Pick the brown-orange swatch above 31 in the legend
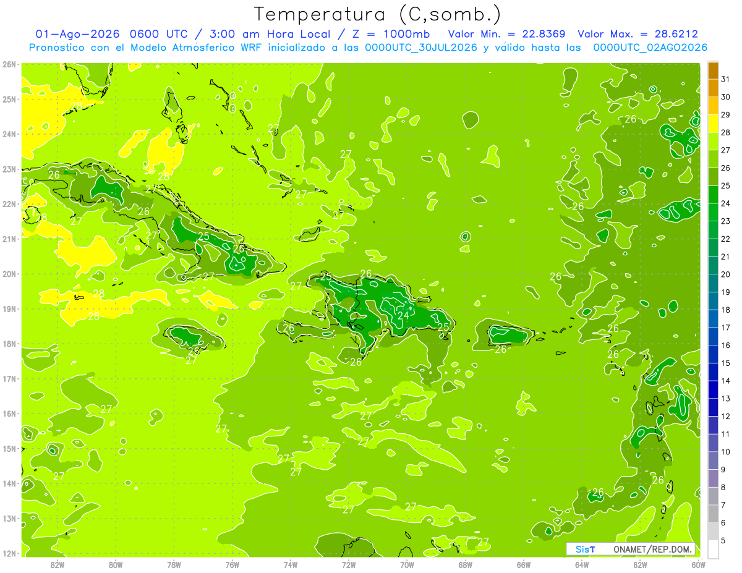 click(x=713, y=70)
